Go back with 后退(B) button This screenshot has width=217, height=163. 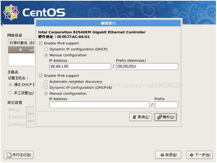pos(168,155)
